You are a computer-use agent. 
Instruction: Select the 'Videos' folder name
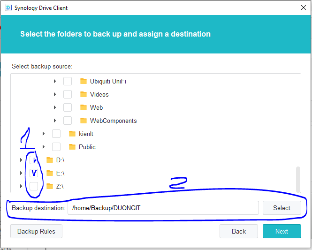point(99,94)
